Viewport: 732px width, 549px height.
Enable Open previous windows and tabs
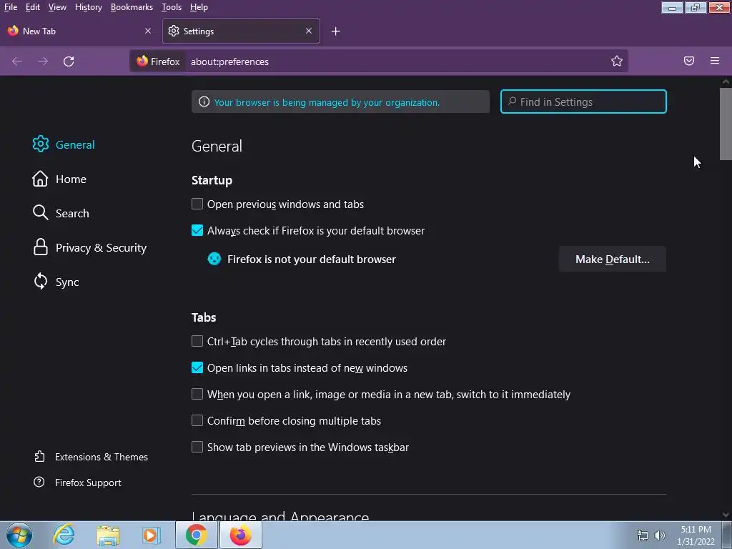[197, 204]
